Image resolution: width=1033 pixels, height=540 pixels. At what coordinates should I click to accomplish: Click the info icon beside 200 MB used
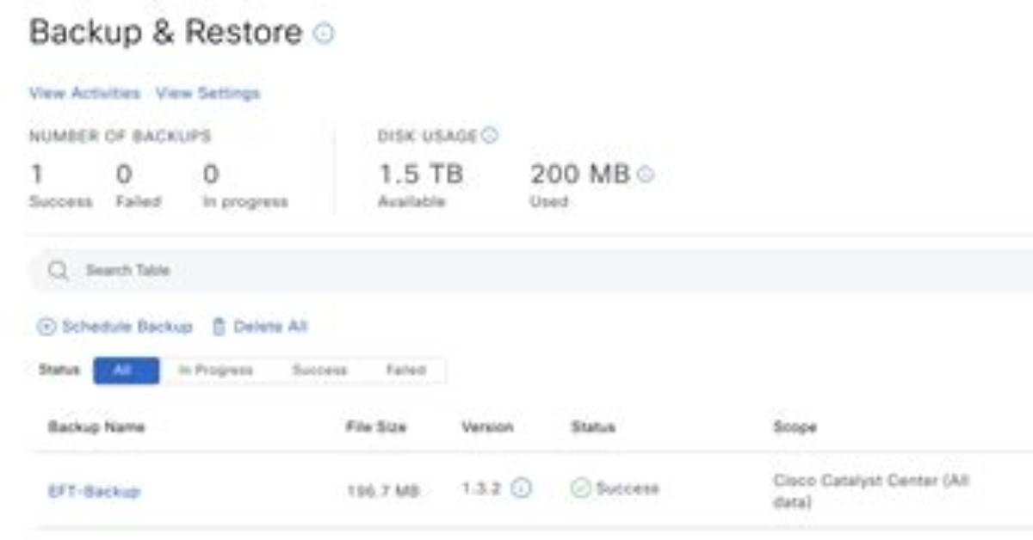coord(646,175)
